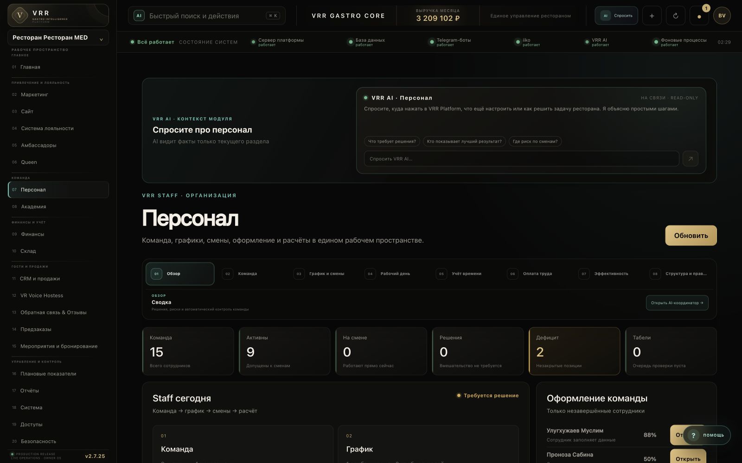Open Система лояльности in sidebar
Screen dimensions: 742x463
point(58,128)
